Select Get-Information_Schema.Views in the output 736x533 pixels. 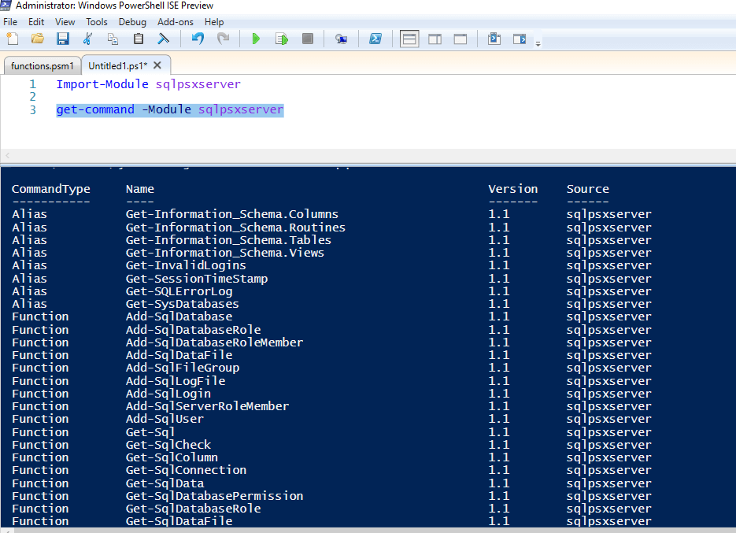pos(225,253)
